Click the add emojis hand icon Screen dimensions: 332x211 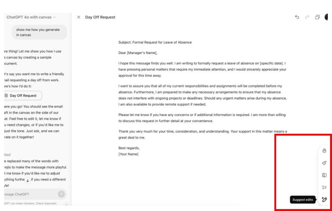click(x=325, y=151)
